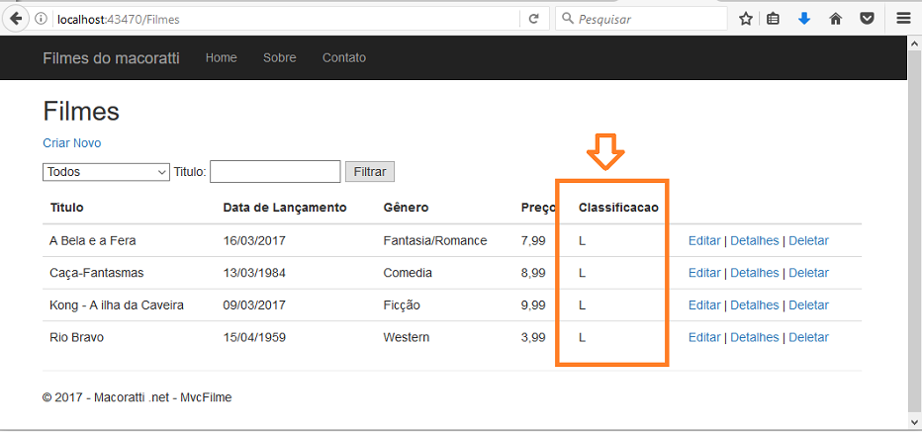Go back with the browser back arrow
The width and height of the screenshot is (922, 433).
[x=16, y=19]
